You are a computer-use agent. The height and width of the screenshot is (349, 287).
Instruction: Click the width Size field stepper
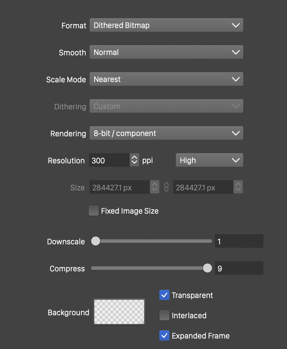(155, 187)
